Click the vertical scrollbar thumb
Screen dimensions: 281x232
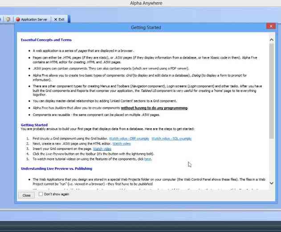(x=272, y=91)
